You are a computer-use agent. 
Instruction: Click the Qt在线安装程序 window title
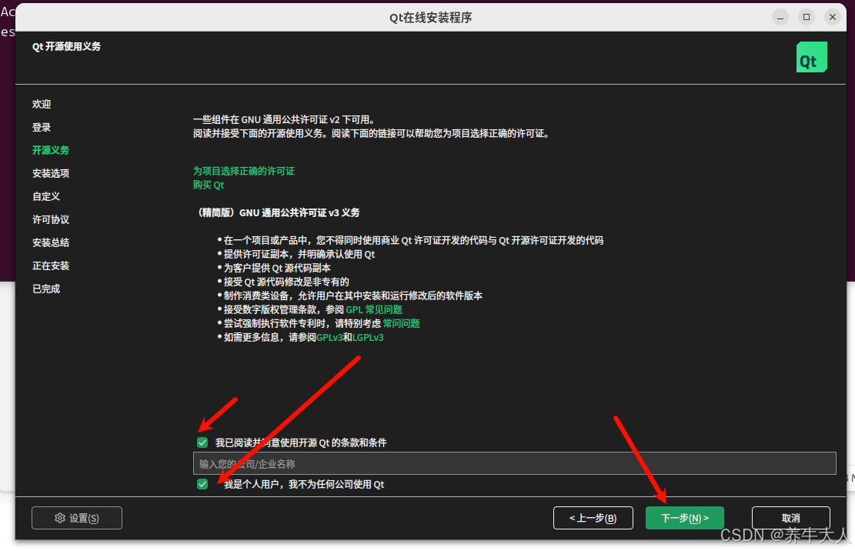430,18
